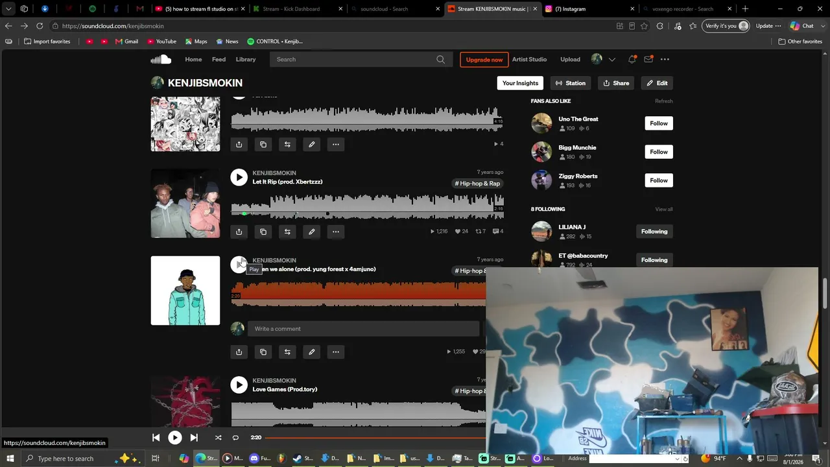The width and height of the screenshot is (830, 467).
Task: Expand the profile avatar dropdown menu
Action: (x=611, y=60)
